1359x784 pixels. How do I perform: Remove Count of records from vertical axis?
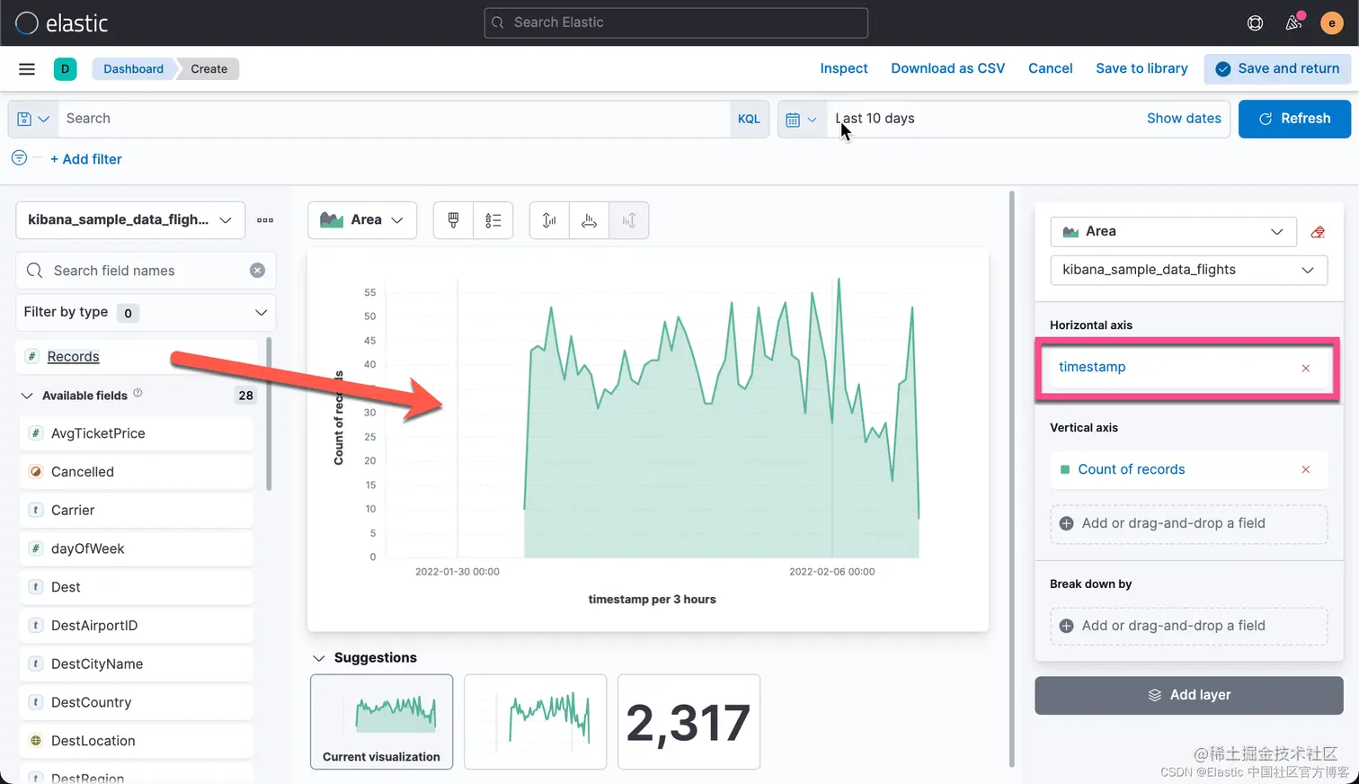pos(1306,469)
